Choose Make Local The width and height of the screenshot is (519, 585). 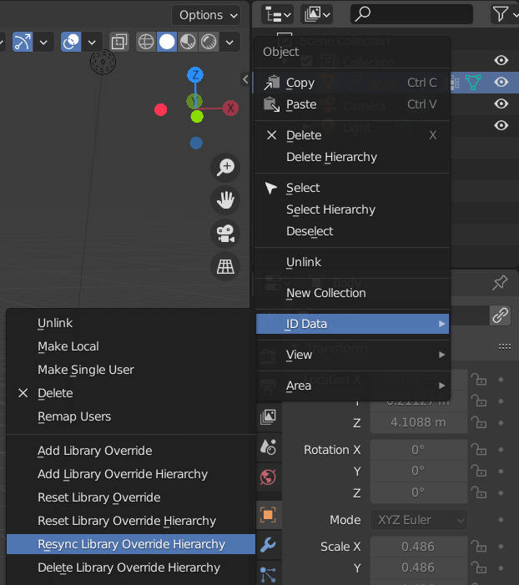(131, 346)
